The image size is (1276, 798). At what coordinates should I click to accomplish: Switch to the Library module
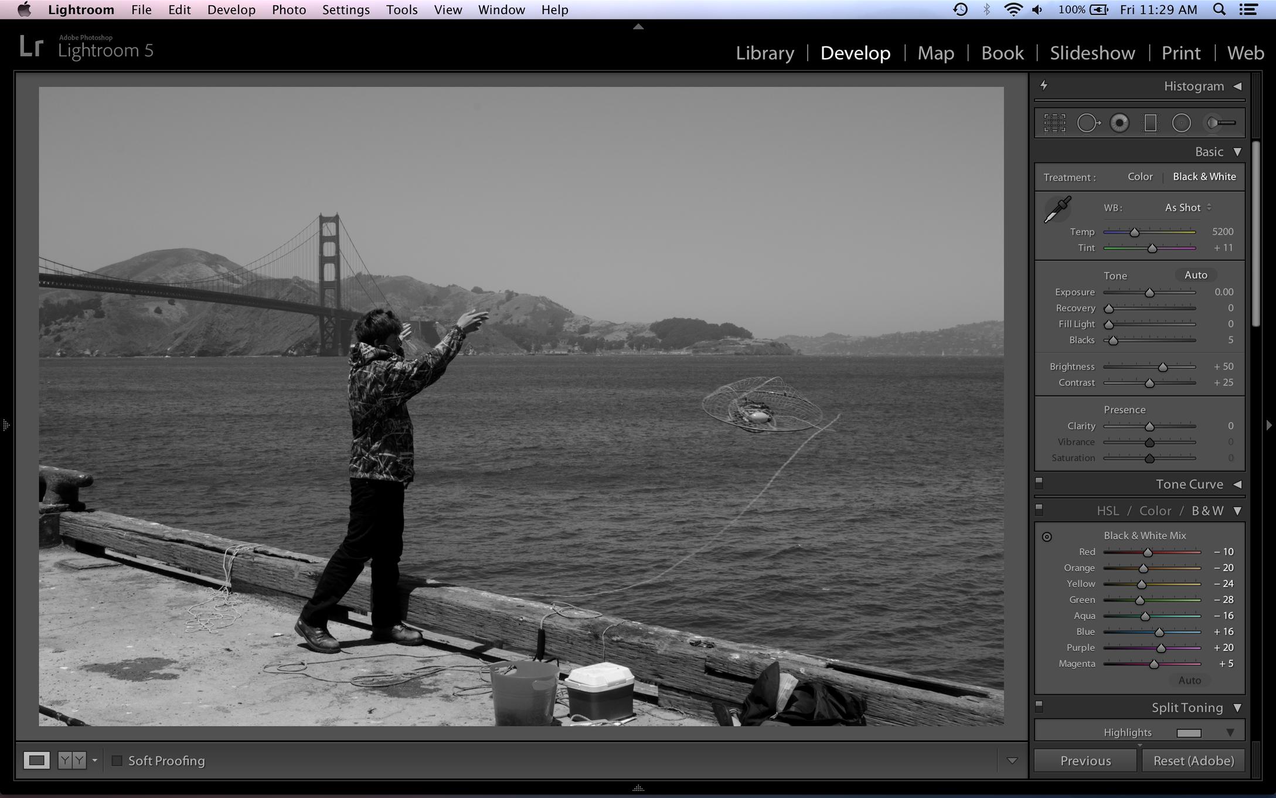[765, 53]
